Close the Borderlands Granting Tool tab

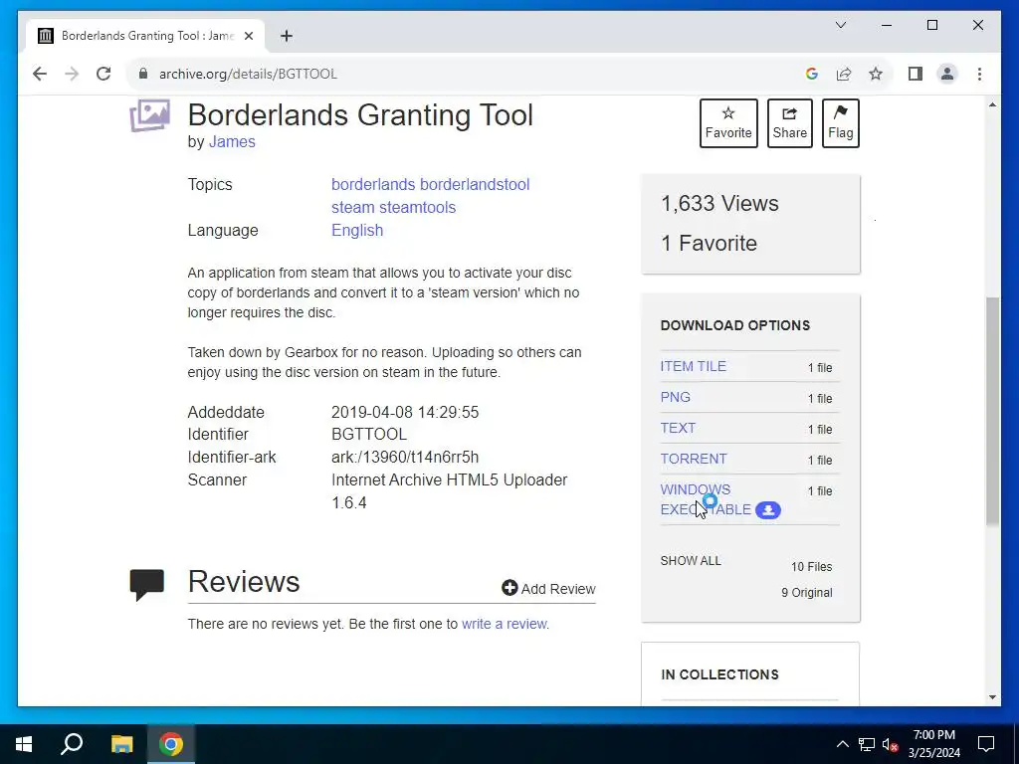(x=248, y=36)
